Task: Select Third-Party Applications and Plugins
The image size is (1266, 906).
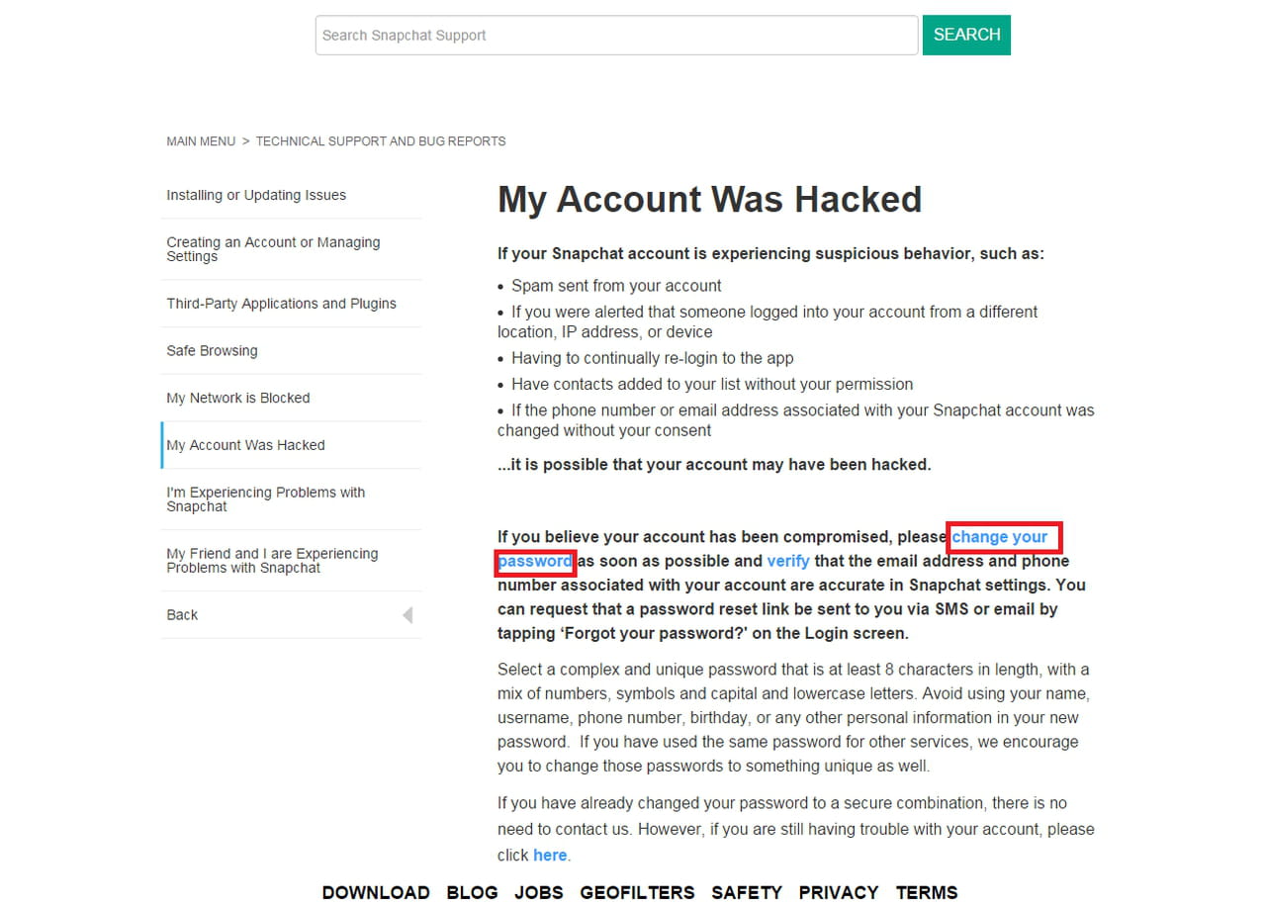Action: point(281,304)
